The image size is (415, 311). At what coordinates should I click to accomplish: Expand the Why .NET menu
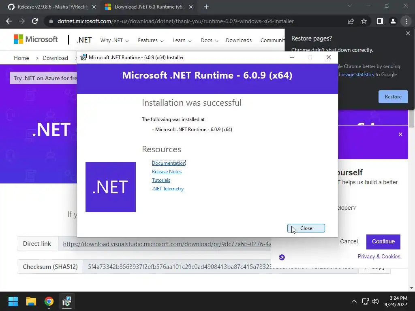tap(114, 40)
